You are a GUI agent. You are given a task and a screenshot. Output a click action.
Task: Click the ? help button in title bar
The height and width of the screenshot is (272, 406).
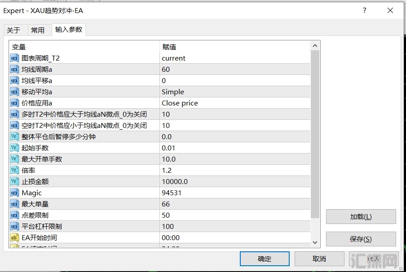pyautogui.click(x=364, y=10)
